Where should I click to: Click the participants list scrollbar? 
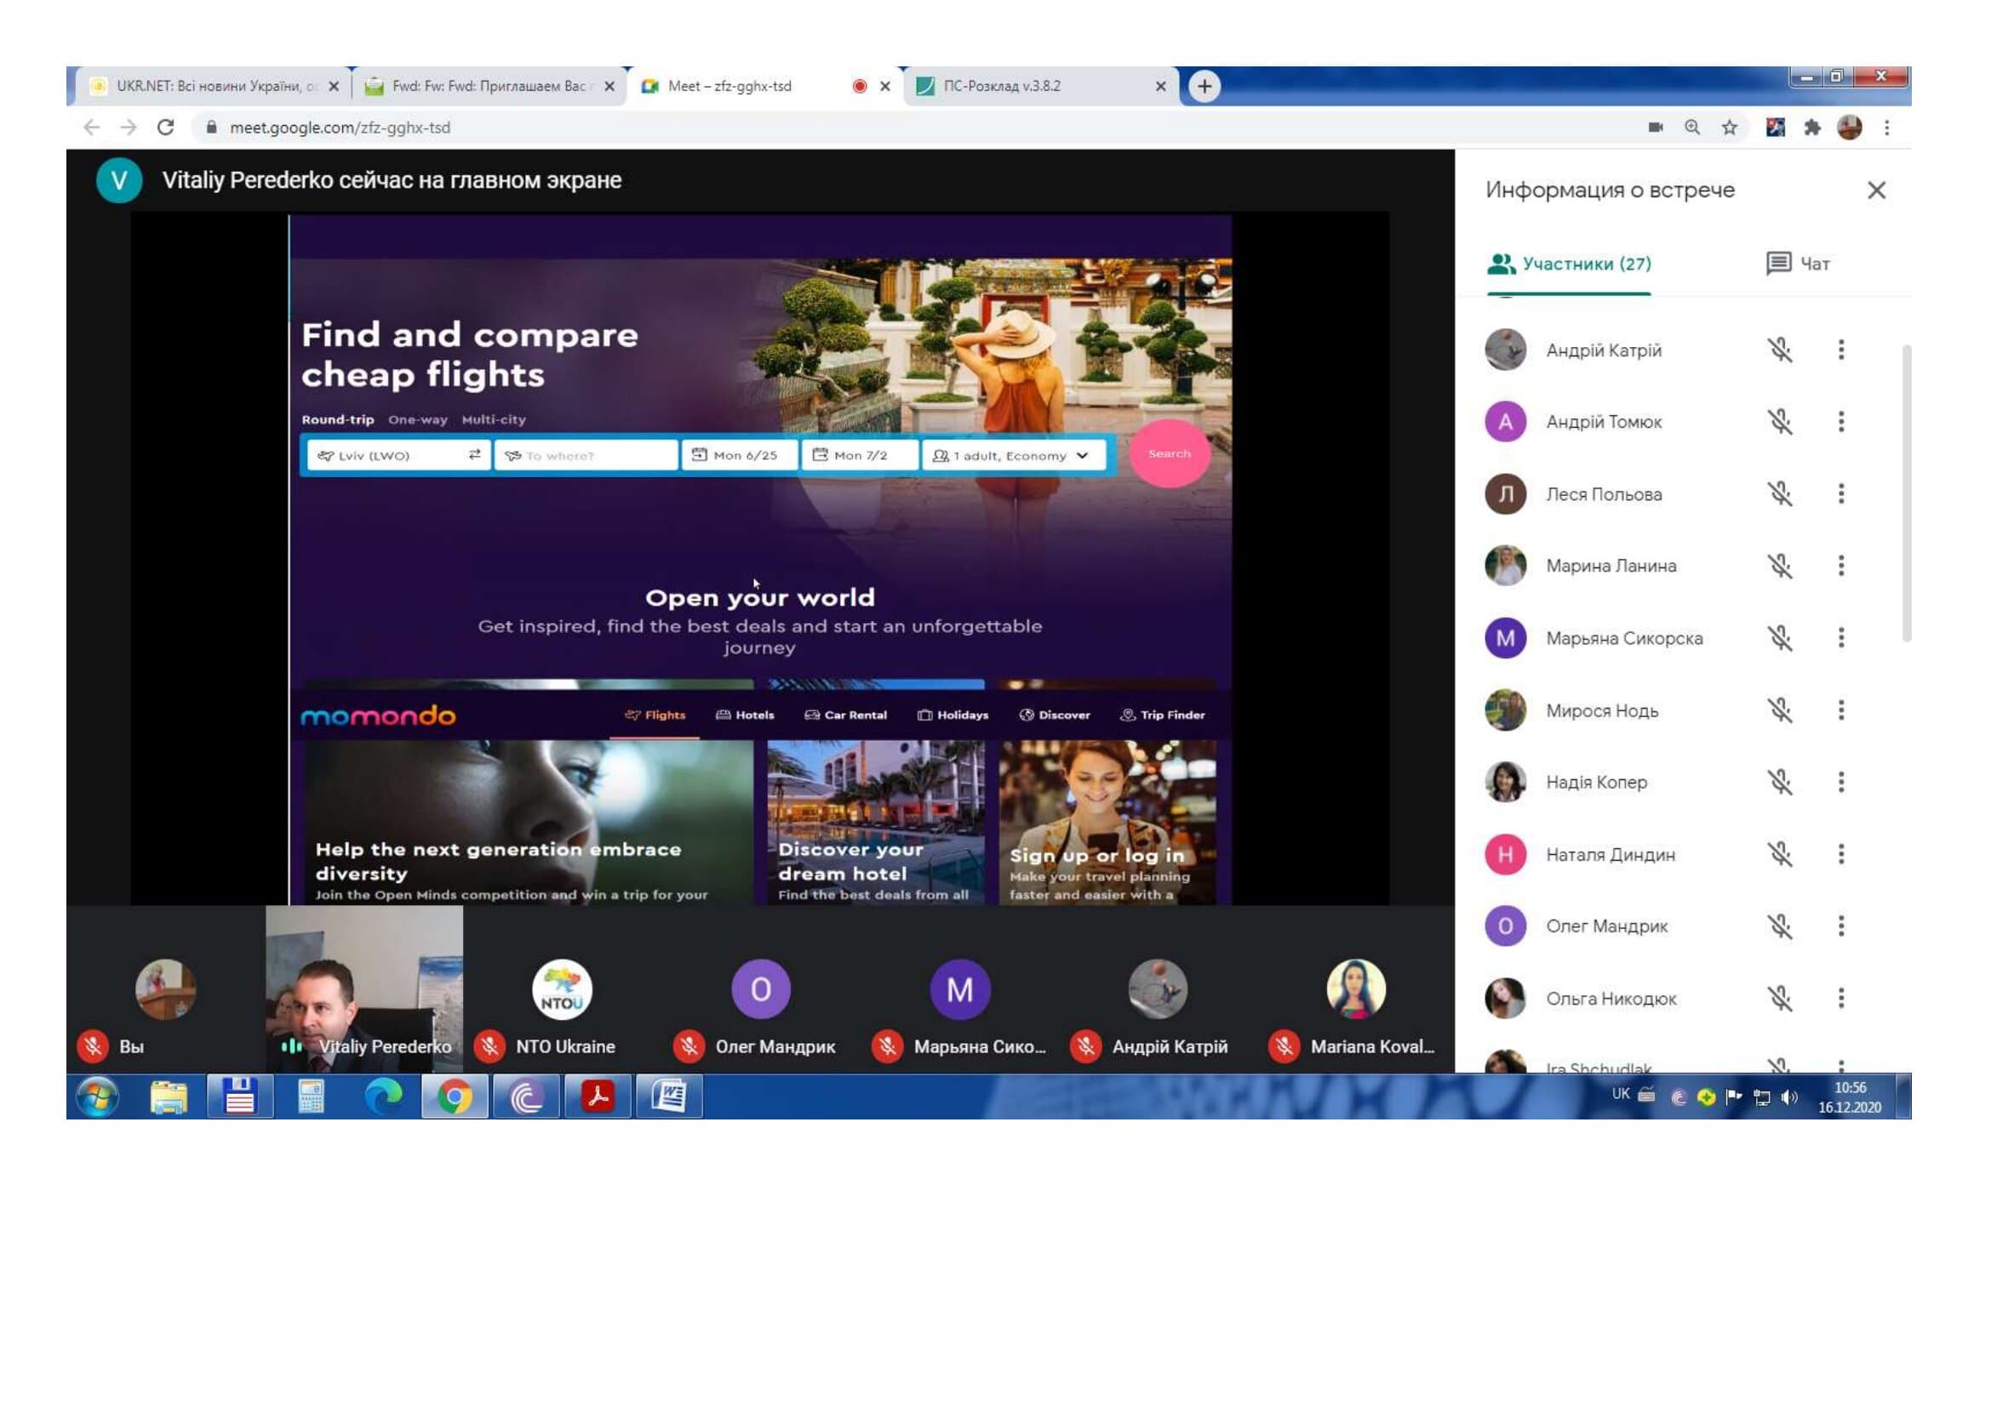[1906, 494]
